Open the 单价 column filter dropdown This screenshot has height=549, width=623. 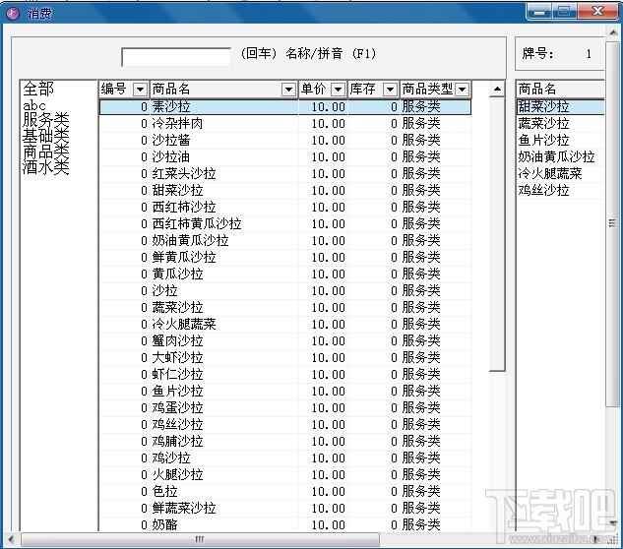coord(338,90)
